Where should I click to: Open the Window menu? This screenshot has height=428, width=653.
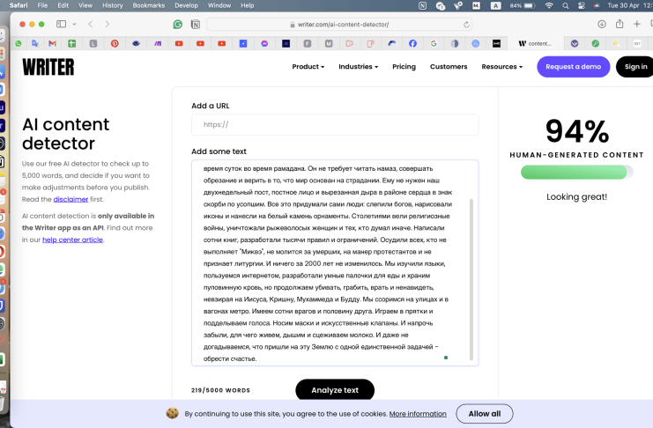[219, 5]
